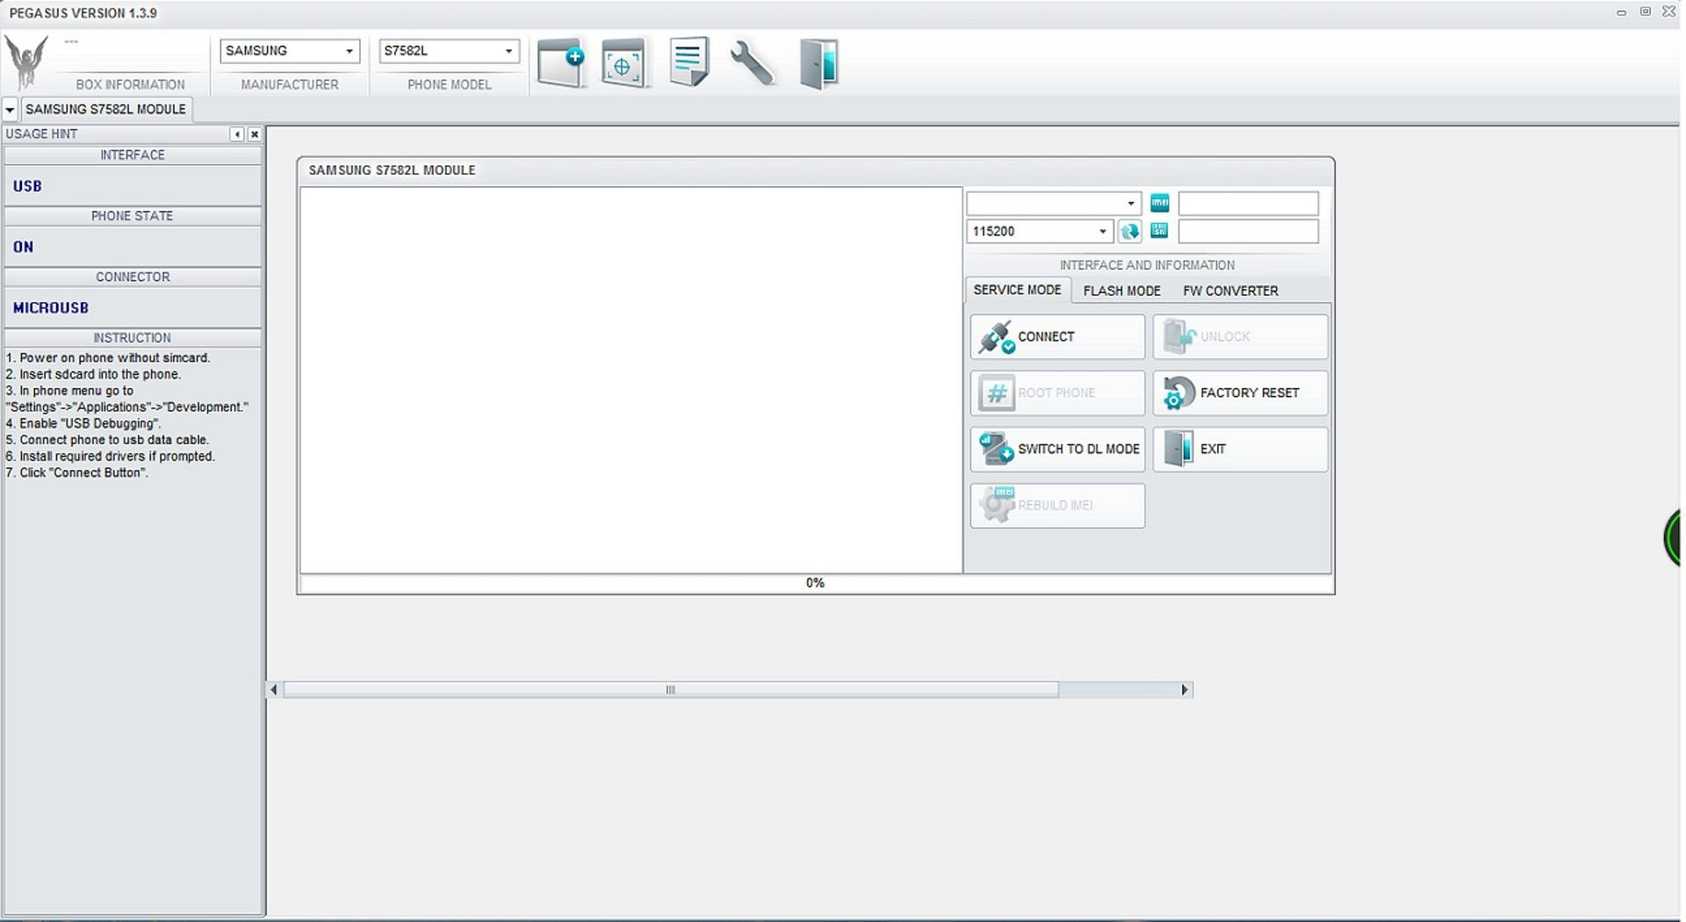The width and height of the screenshot is (1686, 922).
Task: Click the IMEI input field
Action: tap(1248, 204)
